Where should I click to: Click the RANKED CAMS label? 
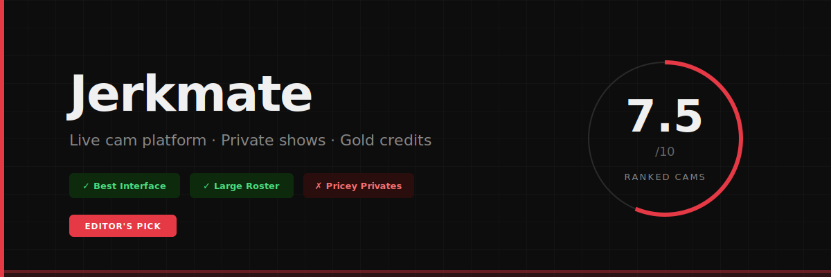click(665, 177)
